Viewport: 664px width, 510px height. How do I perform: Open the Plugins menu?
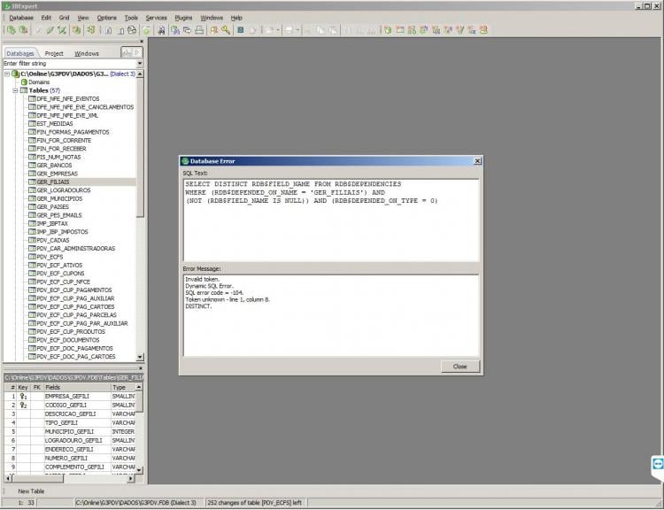[x=183, y=18]
